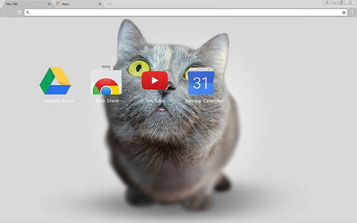Click the reload page button
This screenshot has height=223, width=357.
click(19, 12)
